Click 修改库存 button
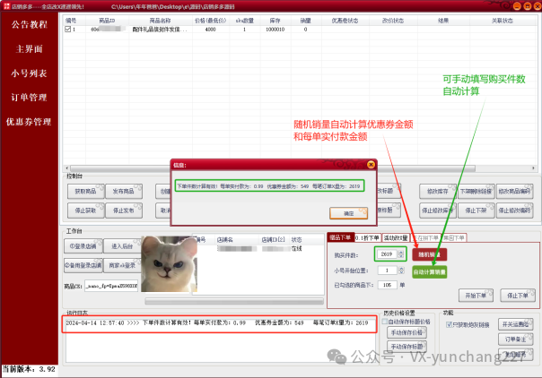Image resolution: width=542 pixels, height=378 pixels. [x=438, y=191]
